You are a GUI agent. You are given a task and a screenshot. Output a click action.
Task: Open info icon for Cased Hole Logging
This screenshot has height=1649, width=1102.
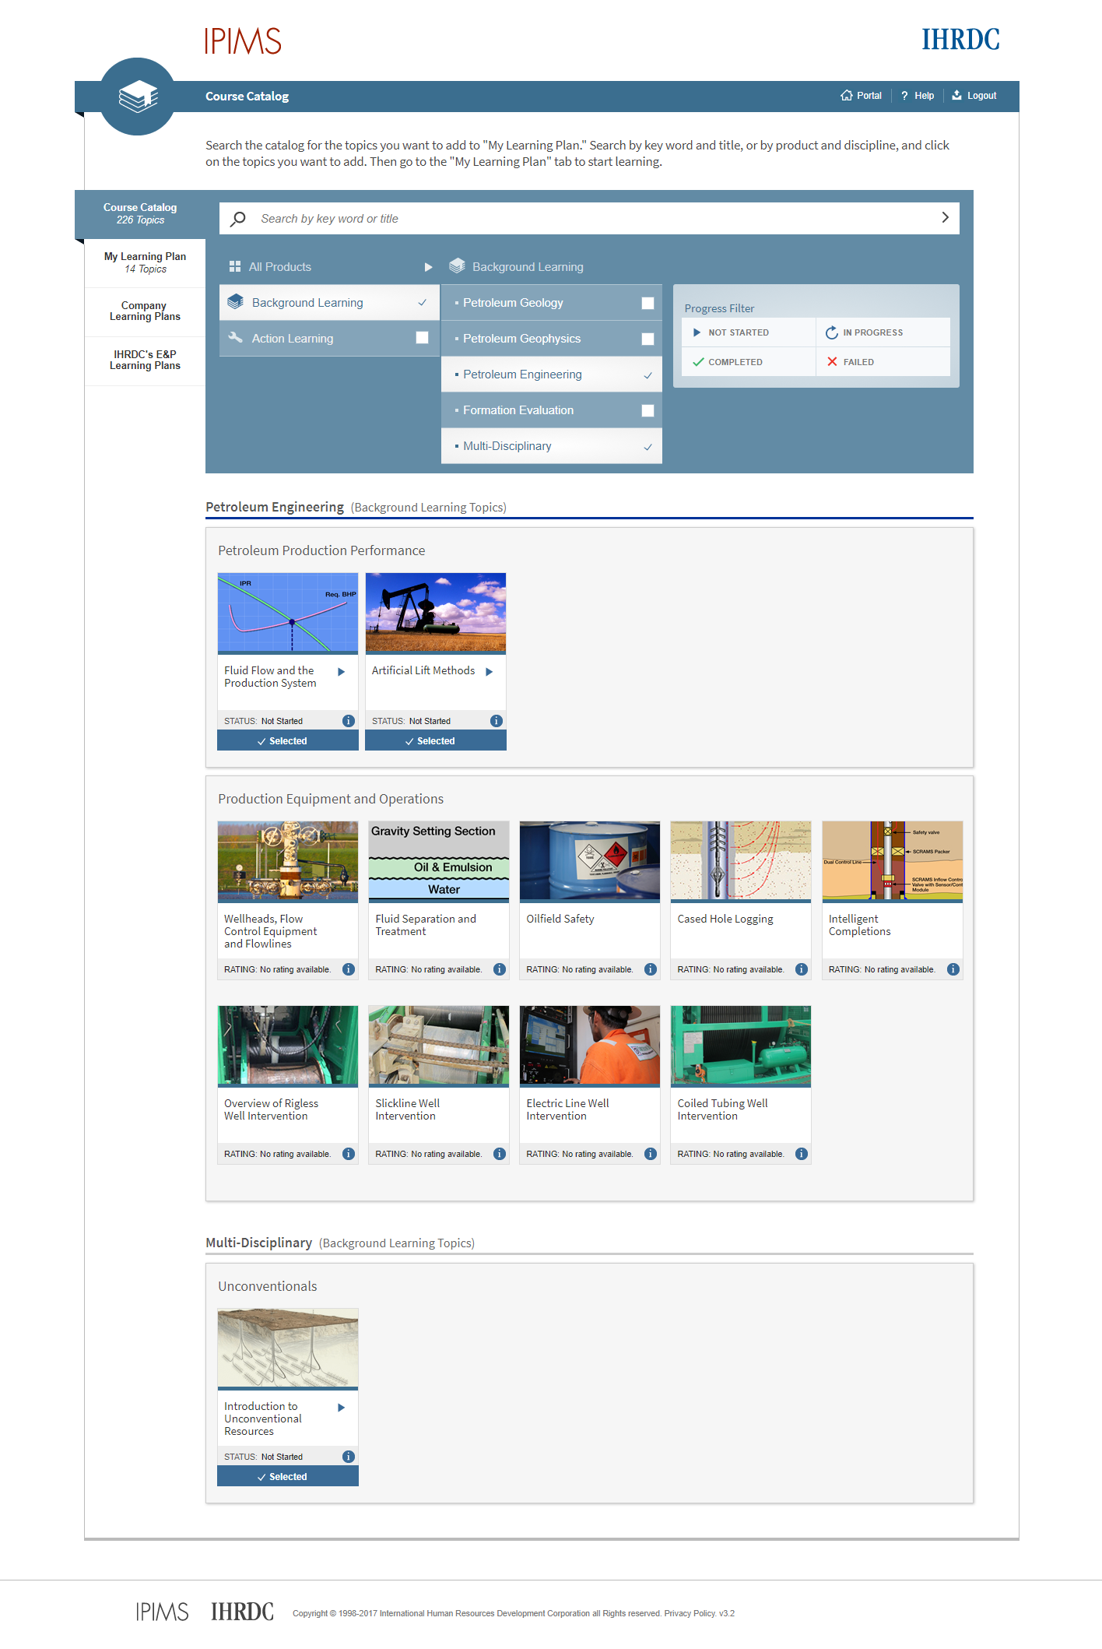click(802, 969)
